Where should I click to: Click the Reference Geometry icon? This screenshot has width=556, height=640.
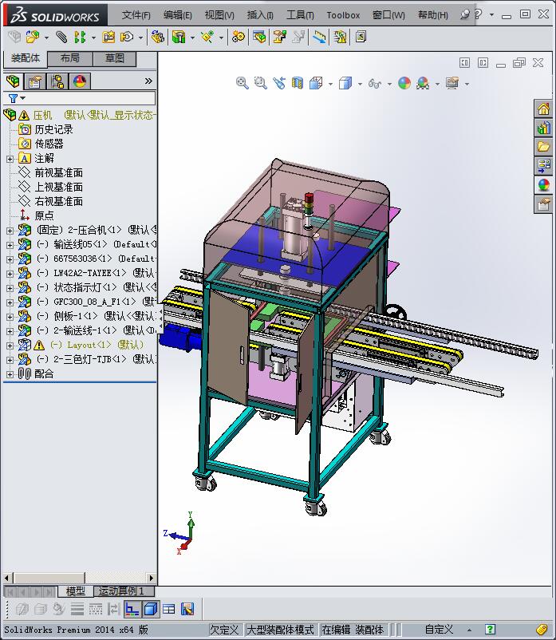207,38
